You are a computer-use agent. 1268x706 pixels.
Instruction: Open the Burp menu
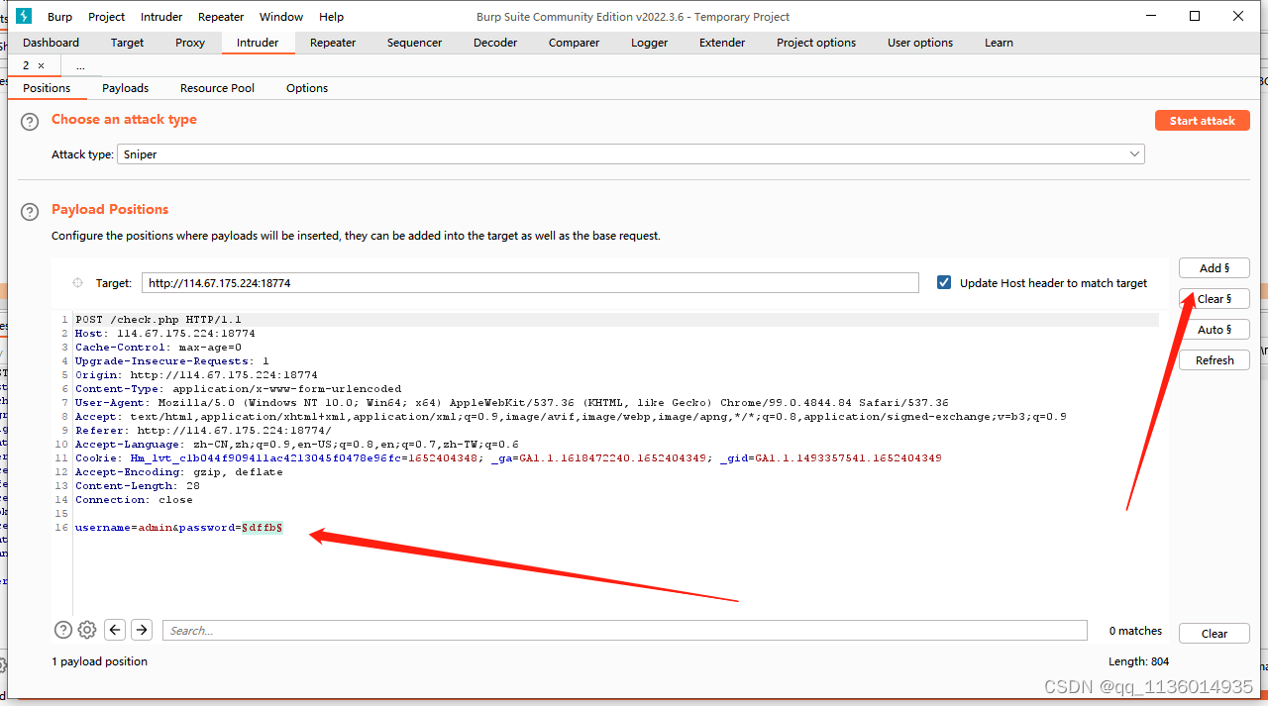60,17
